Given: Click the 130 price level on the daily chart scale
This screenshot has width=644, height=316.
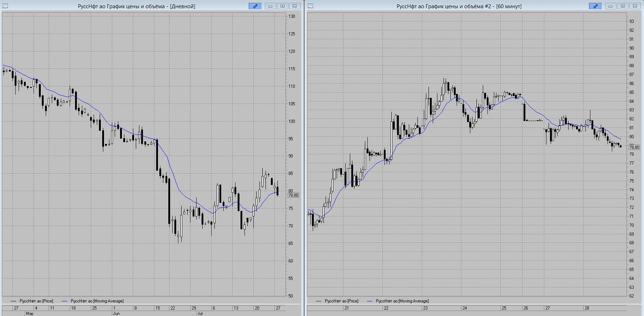Looking at the screenshot, I should (292, 16).
